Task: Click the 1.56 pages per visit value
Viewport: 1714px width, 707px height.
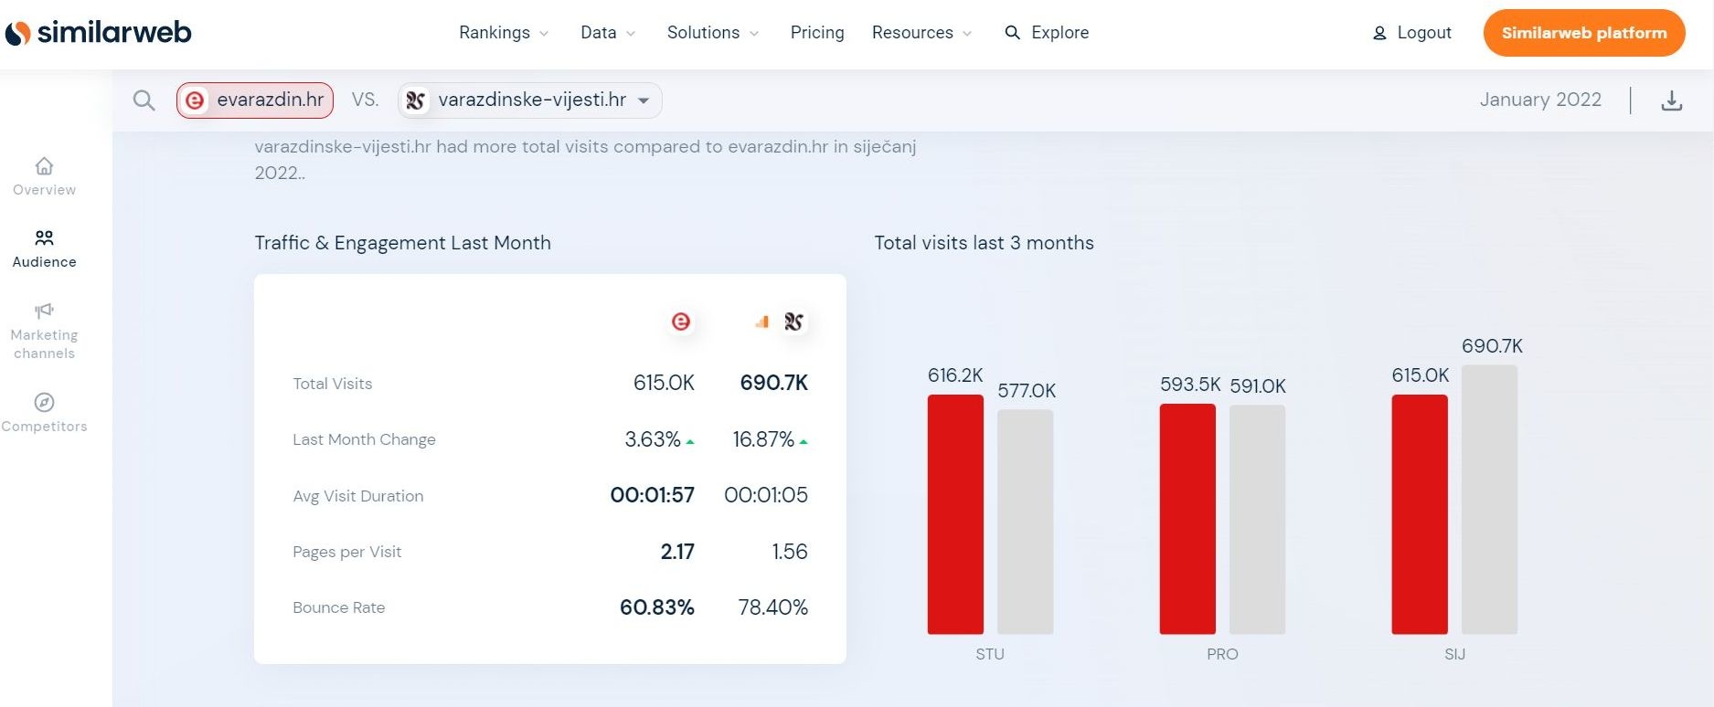Action: (790, 552)
